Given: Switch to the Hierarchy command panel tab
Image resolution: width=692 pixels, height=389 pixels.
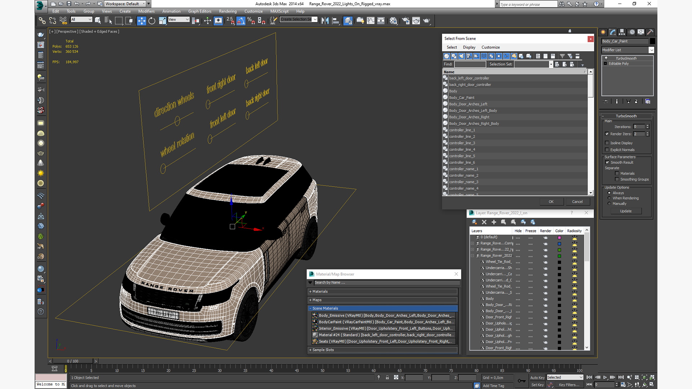Looking at the screenshot, I should pyautogui.click(x=622, y=32).
